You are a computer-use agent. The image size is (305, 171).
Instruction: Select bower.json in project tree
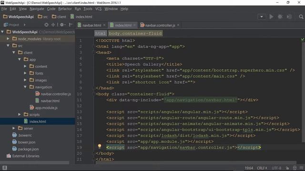[27, 142]
